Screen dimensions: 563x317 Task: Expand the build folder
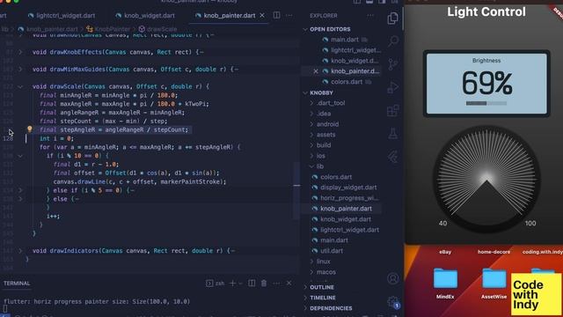[324, 145]
